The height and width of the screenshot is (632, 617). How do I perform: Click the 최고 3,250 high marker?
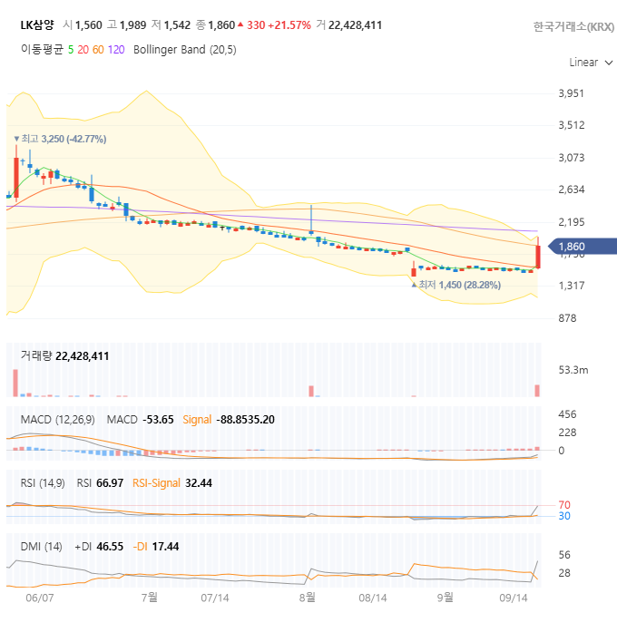pos(61,139)
